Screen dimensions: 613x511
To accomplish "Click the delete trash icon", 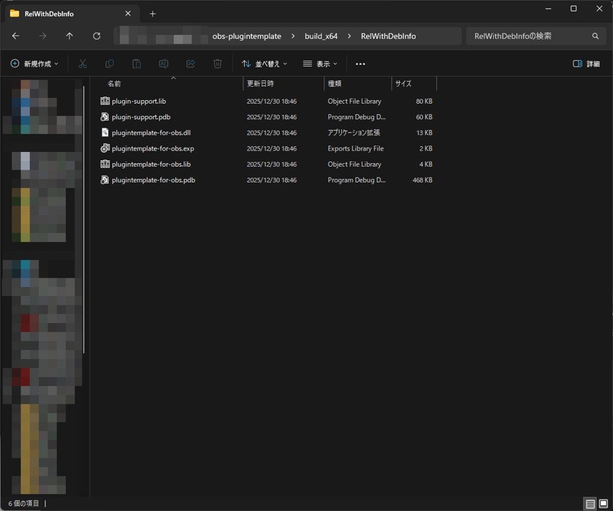I will [218, 64].
